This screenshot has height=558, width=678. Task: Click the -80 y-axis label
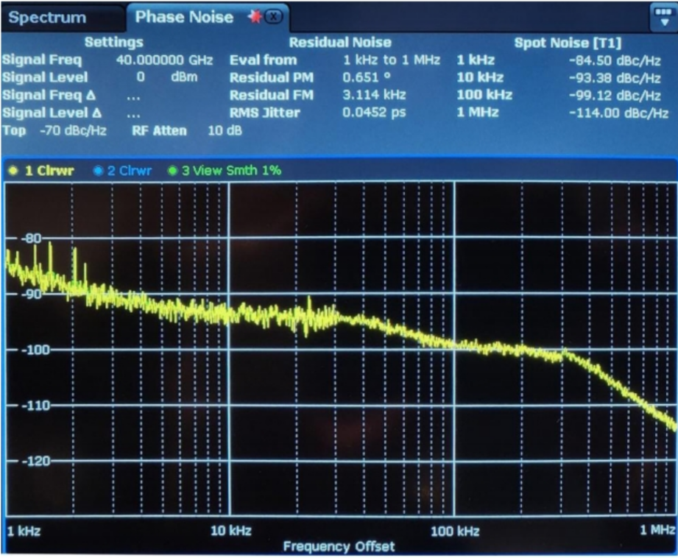[x=31, y=239]
